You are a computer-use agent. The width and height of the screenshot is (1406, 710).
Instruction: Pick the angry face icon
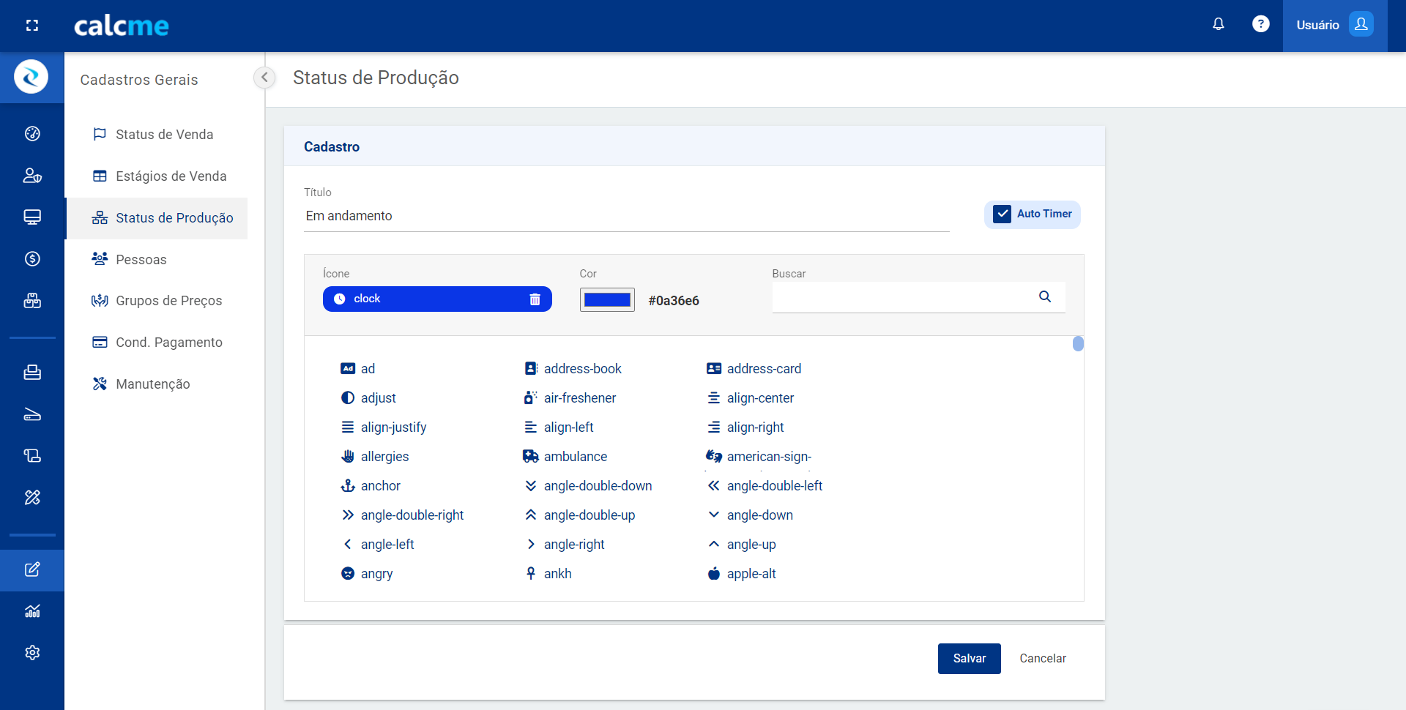click(x=376, y=574)
